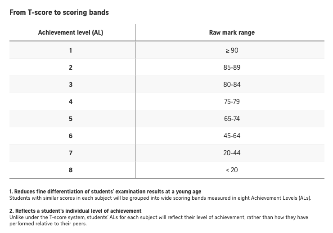Select the 'Achievement level (AL)' column header
The width and height of the screenshot is (333, 233).
(x=71, y=33)
